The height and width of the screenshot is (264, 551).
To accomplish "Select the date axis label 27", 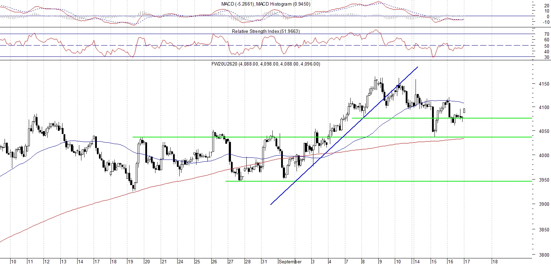I will (231, 262).
